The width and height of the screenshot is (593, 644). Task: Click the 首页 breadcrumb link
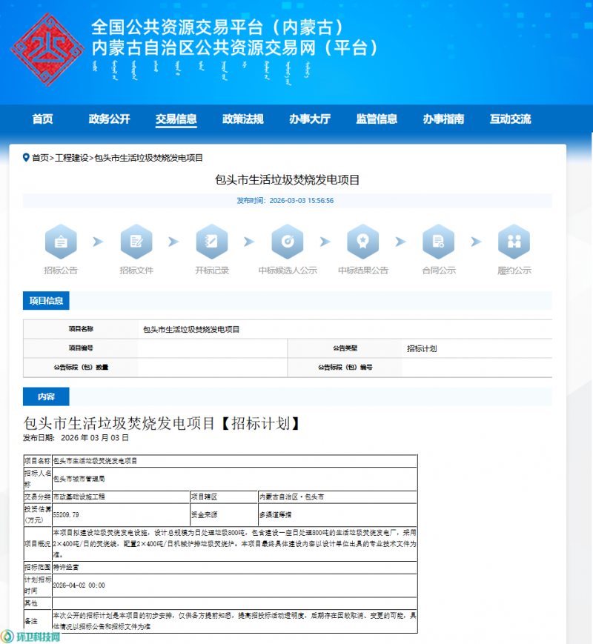tap(40, 158)
